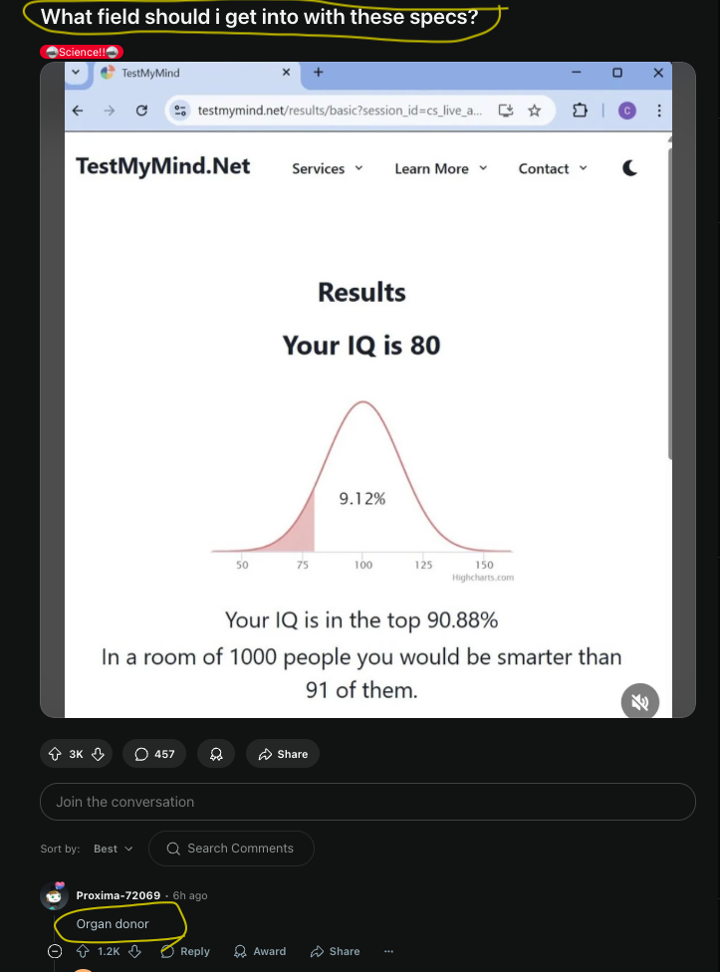Screen dimensions: 720x972
Task: Collapse the Proxima-72069 comment thread
Action: click(x=55, y=951)
